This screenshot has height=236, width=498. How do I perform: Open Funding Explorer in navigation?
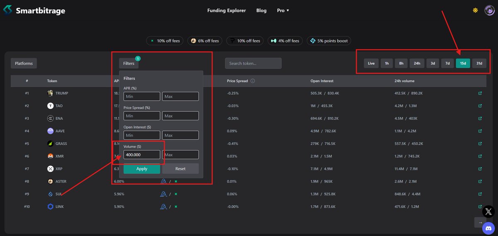[x=227, y=10]
